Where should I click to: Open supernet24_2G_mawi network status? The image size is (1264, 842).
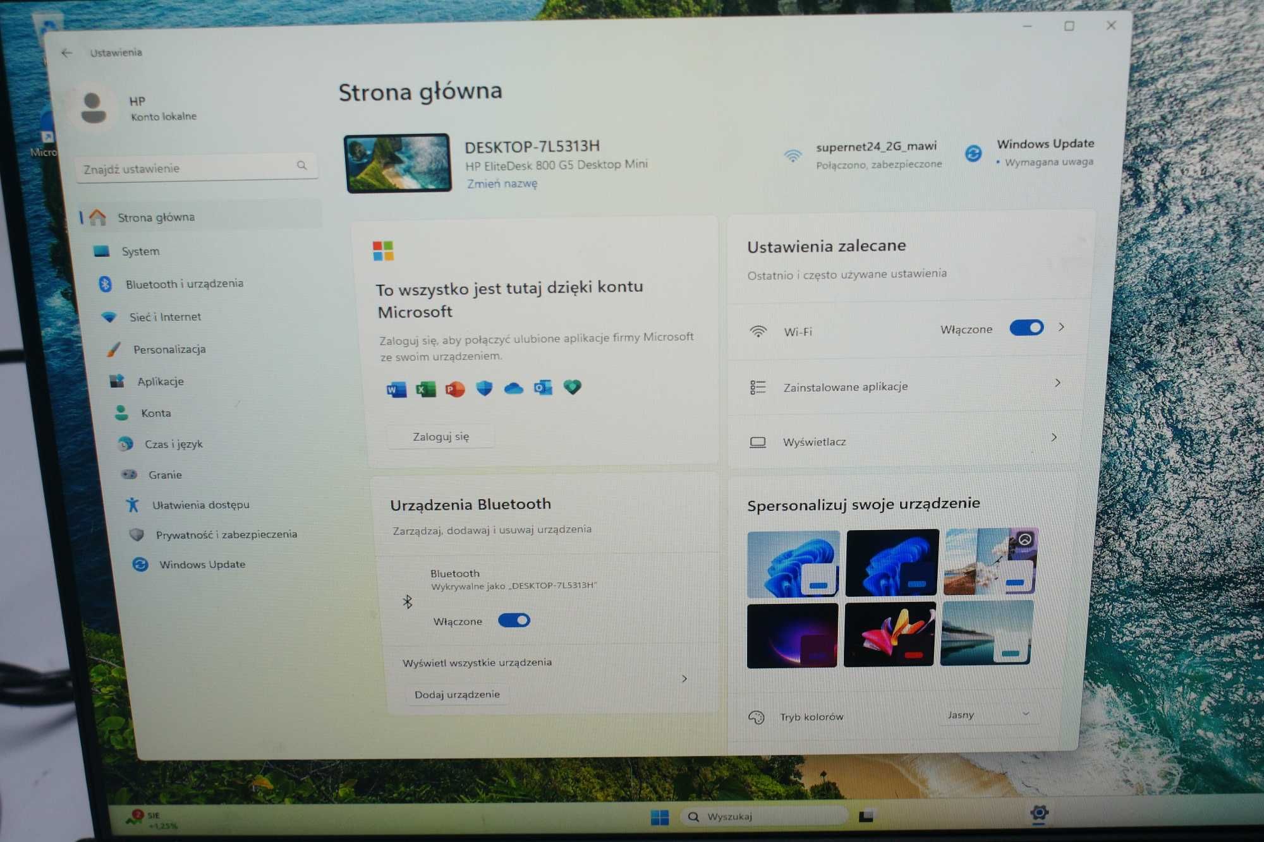tap(863, 155)
